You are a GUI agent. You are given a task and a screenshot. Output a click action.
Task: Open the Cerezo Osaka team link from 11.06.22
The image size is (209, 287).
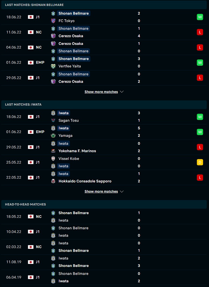click(71, 36)
